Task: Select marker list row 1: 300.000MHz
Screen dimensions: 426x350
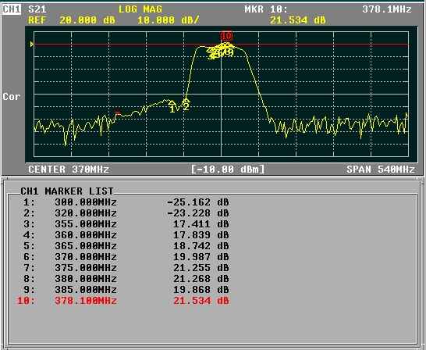Action: coord(126,202)
